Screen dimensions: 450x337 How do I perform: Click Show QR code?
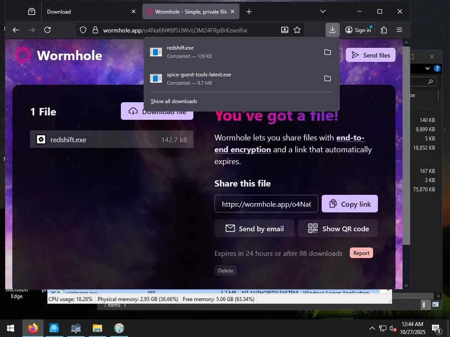click(x=338, y=228)
